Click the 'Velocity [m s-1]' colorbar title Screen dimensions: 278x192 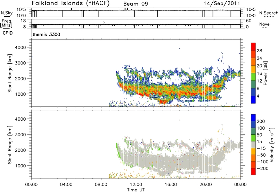coord(271,145)
